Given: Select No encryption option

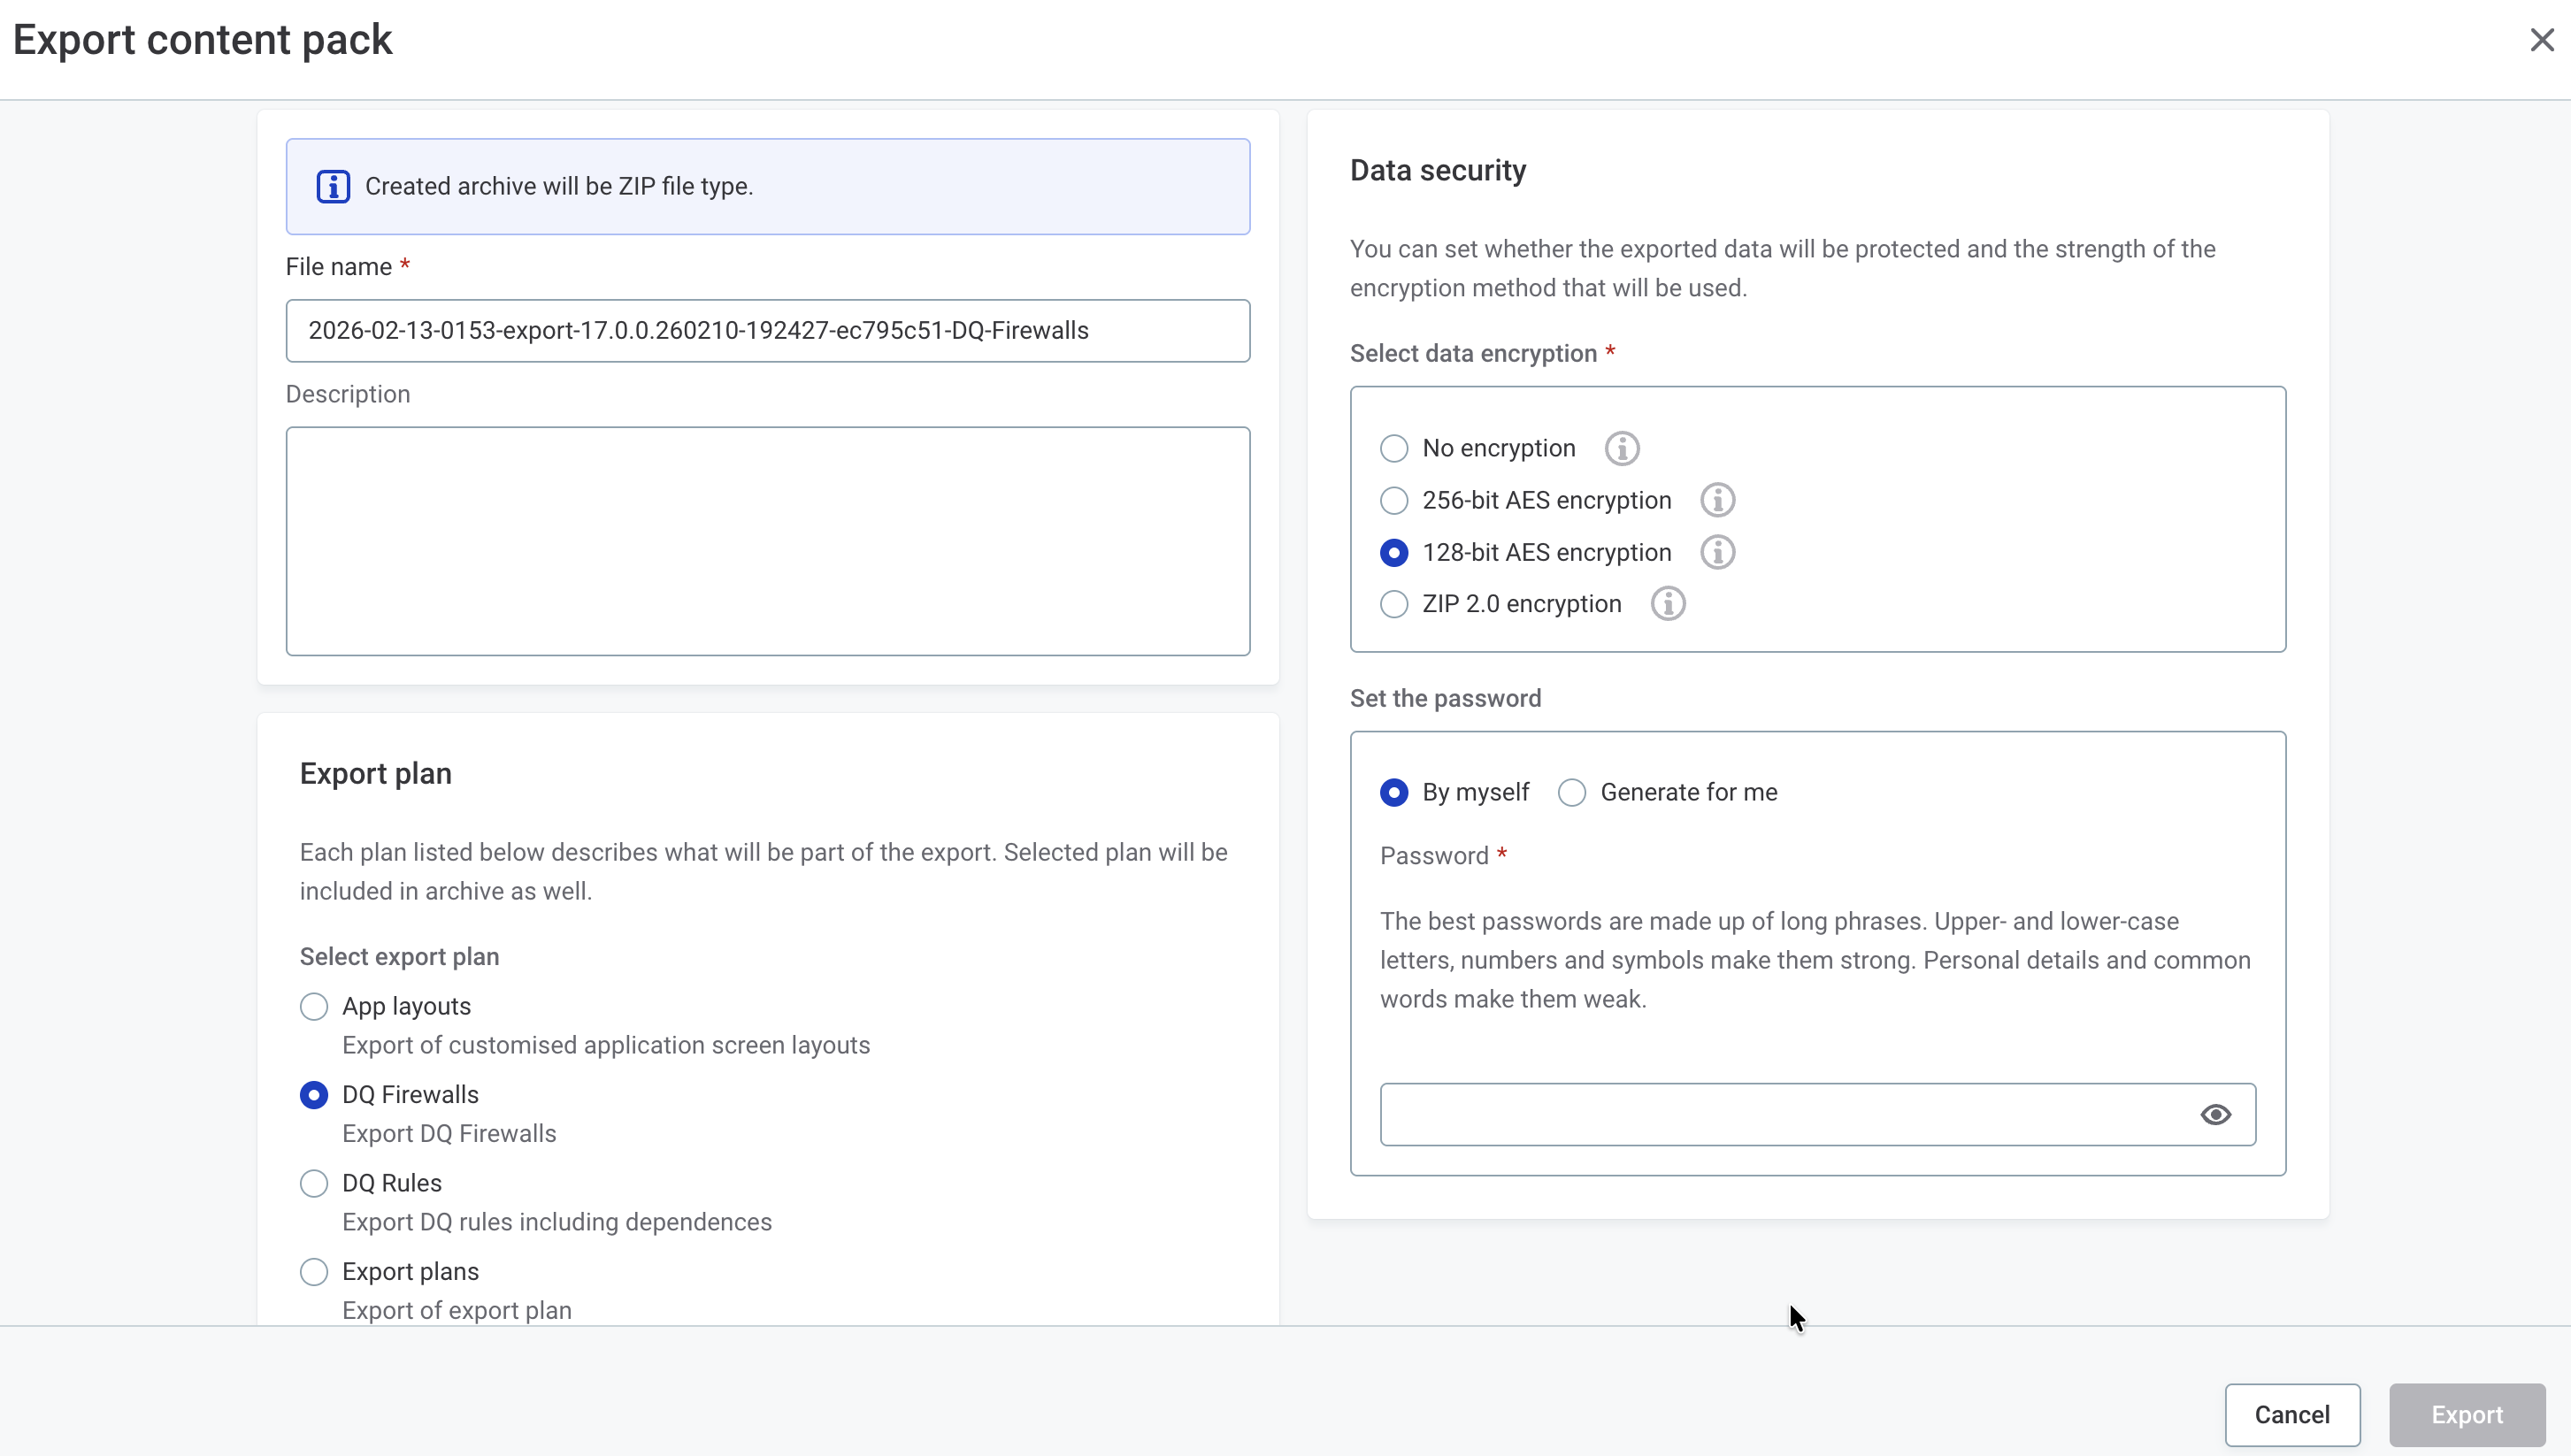Looking at the screenshot, I should point(1394,449).
